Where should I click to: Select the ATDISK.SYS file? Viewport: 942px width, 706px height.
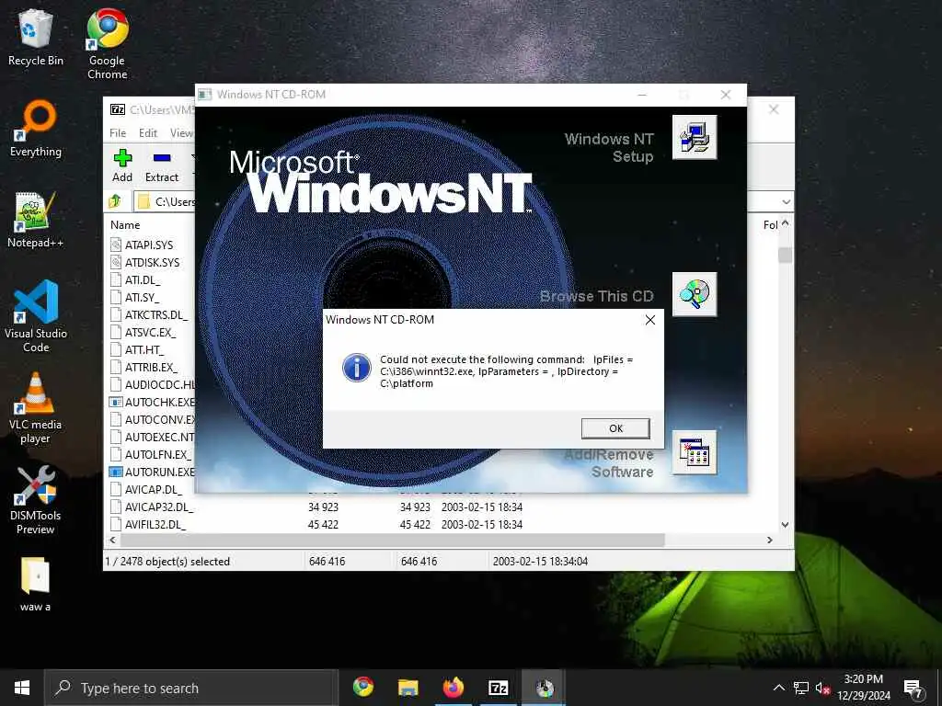point(152,262)
